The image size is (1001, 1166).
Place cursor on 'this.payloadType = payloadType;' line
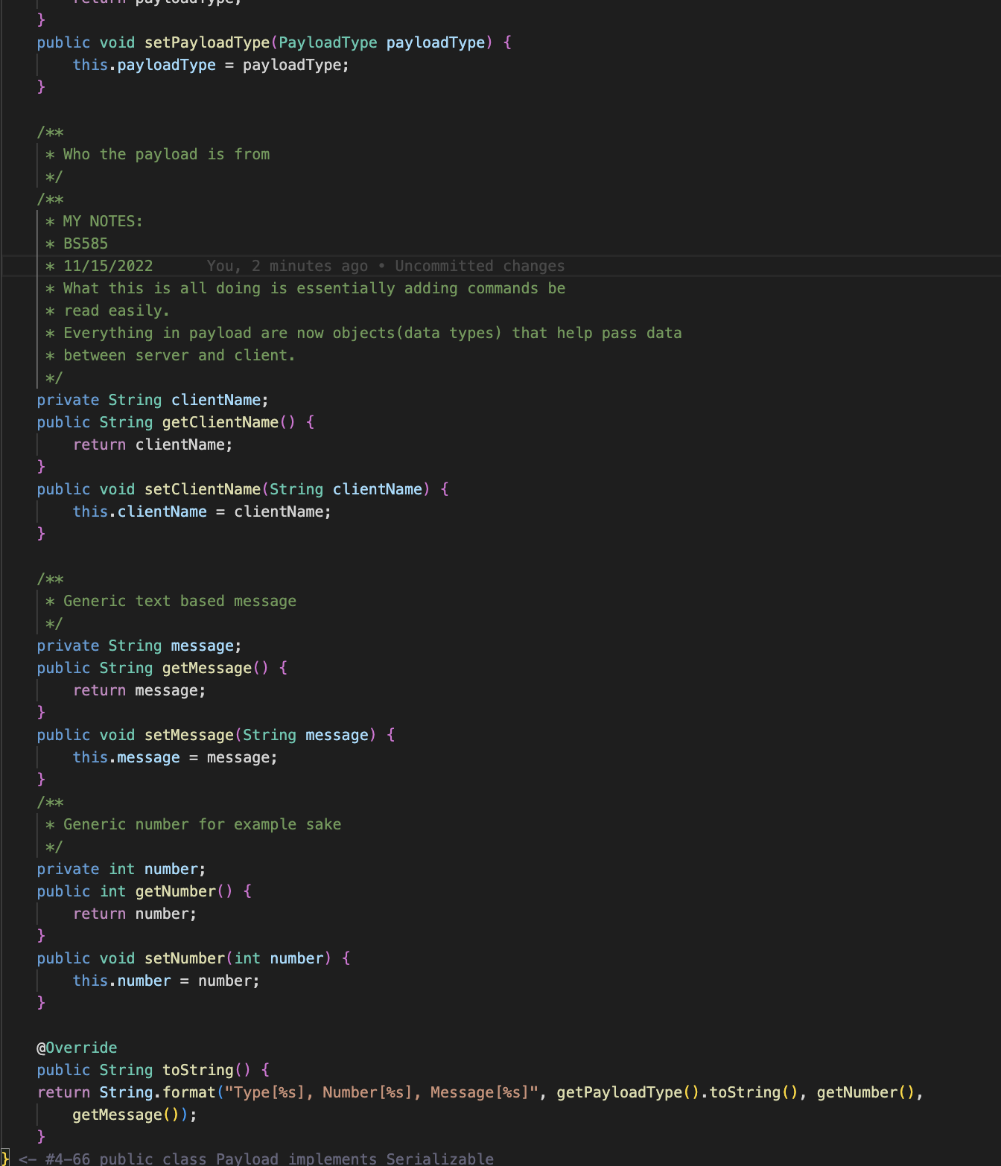[211, 65]
